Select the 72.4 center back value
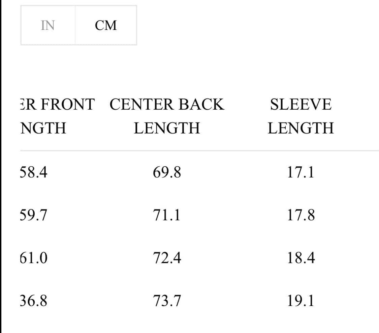 (167, 258)
